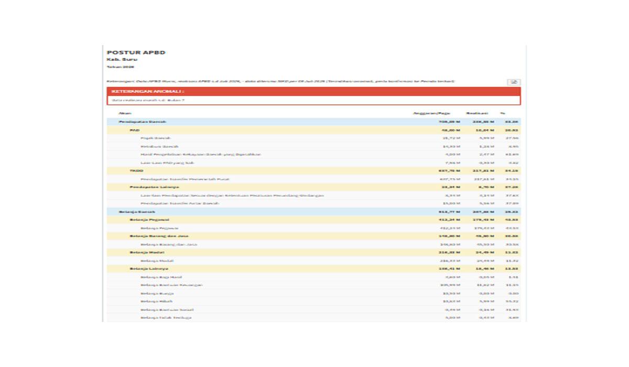
Task: Click the Realisasi column header
Action: 476,113
